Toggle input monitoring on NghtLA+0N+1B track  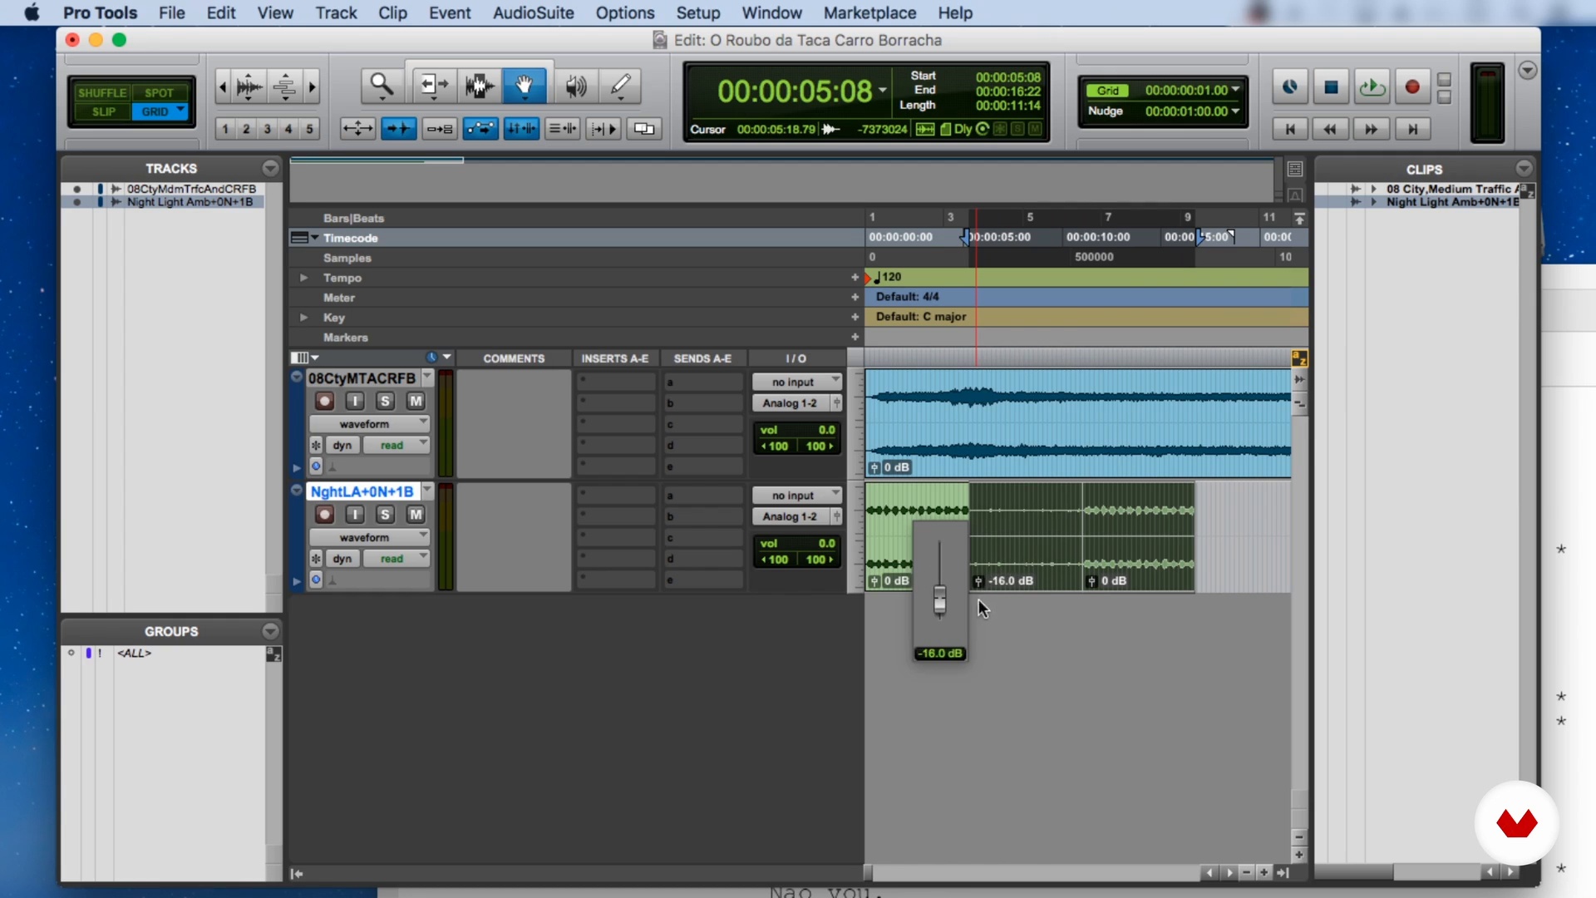point(355,515)
